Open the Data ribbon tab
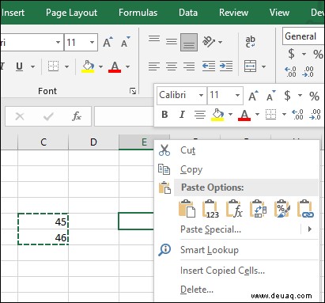This screenshot has width=325, height=303. click(x=188, y=13)
